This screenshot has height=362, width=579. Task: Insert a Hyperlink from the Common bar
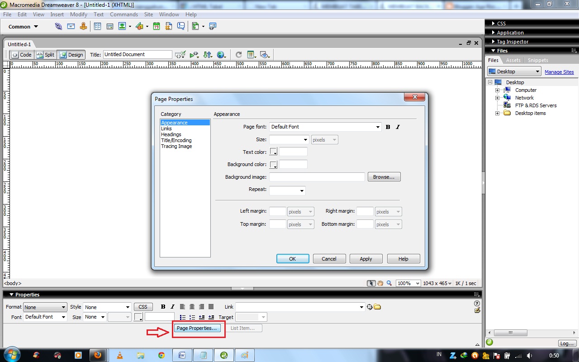coord(58,26)
